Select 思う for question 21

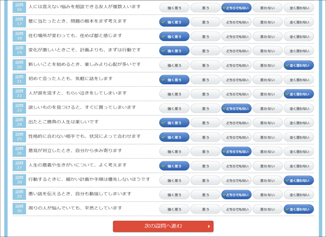[x=205, y=80]
